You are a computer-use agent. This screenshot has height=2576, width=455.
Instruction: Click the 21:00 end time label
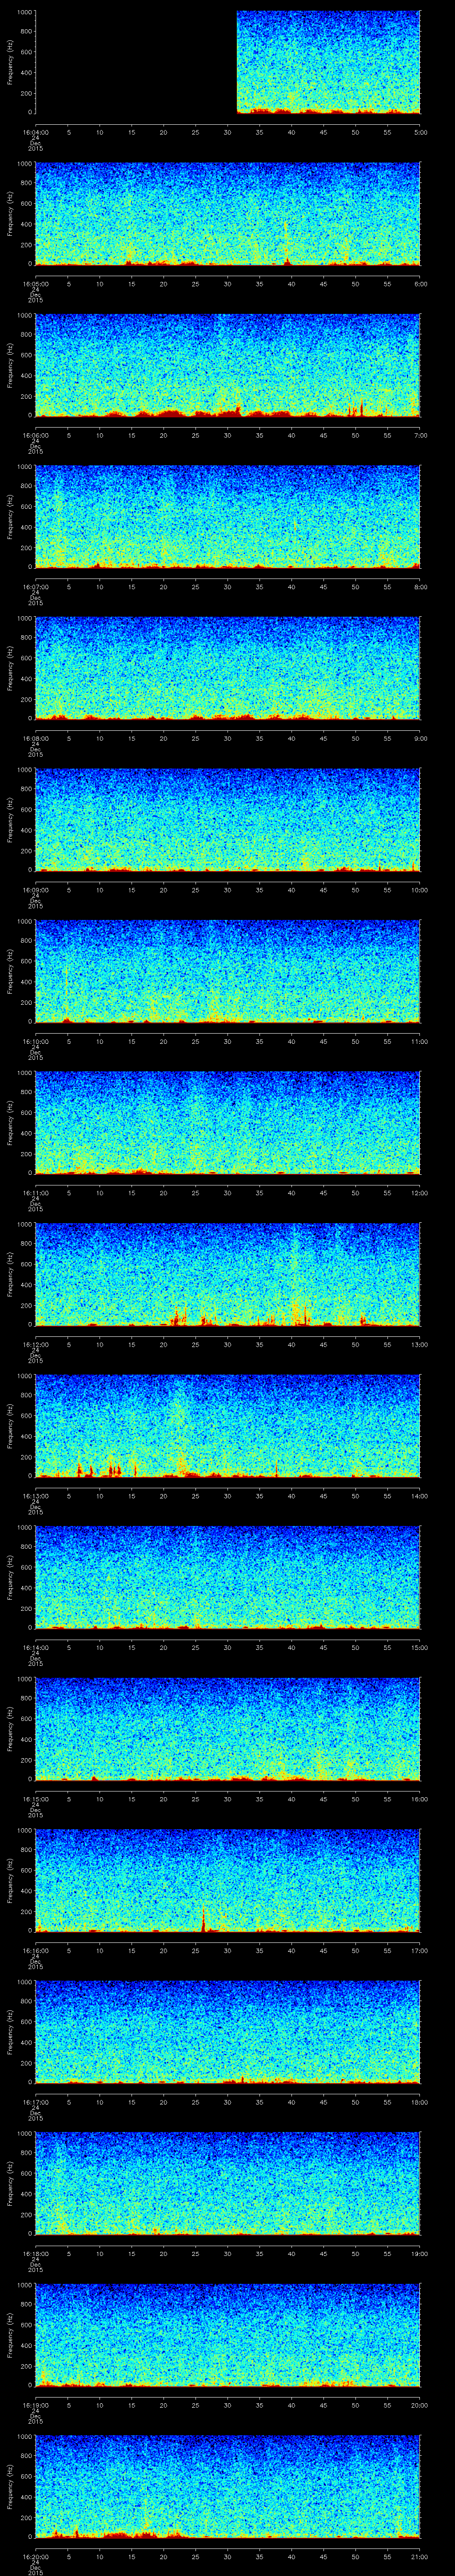coord(420,2556)
